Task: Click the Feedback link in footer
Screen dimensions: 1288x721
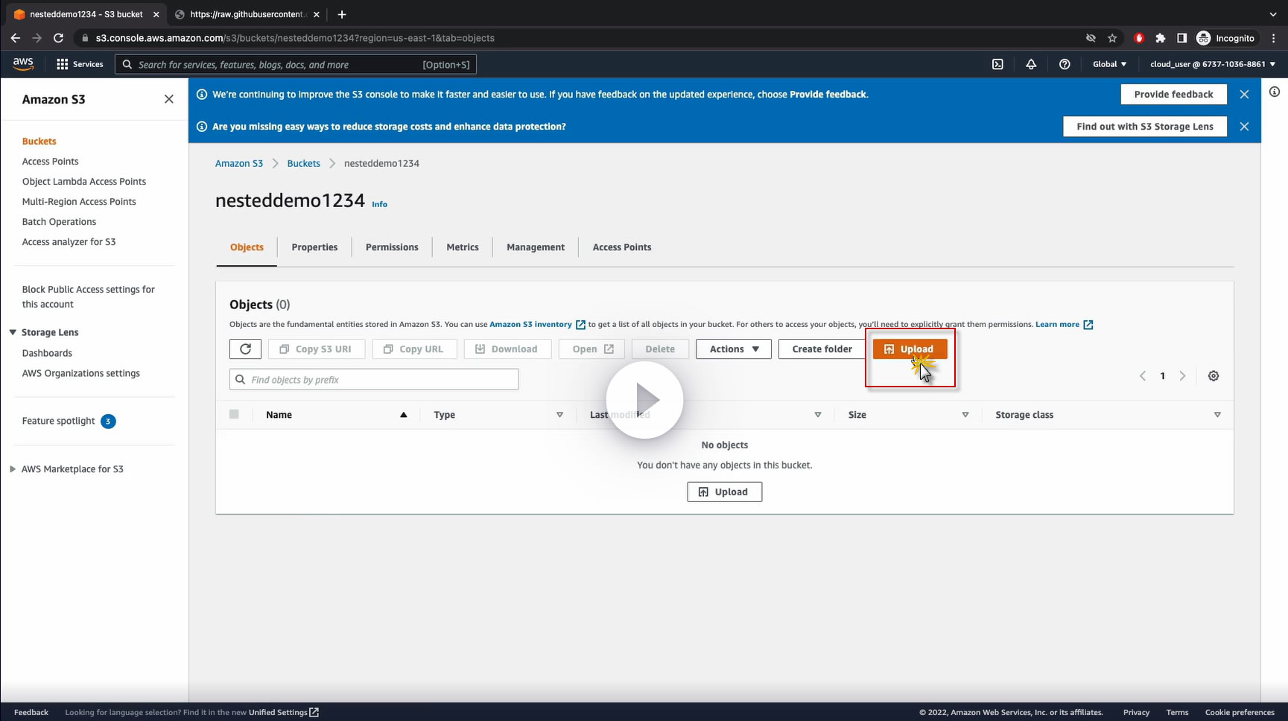Action: (x=31, y=712)
